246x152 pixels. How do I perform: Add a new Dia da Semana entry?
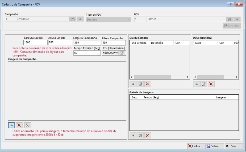(133, 84)
